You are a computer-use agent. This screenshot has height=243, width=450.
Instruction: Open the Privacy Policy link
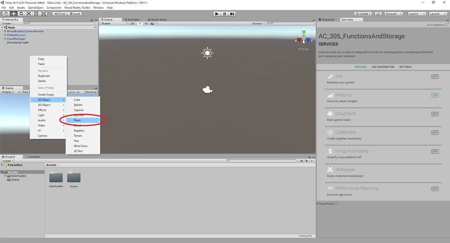[327, 204]
